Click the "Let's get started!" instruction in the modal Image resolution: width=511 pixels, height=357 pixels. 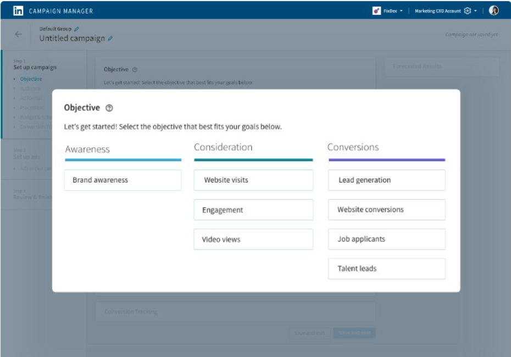(173, 127)
